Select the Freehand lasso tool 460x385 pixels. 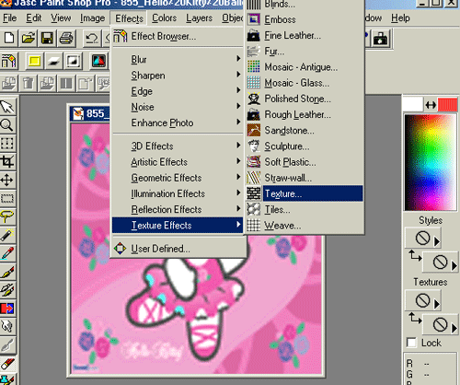[x=7, y=216]
